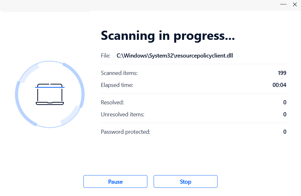Screen dimensions: 301x196
Task: Pause the ongoing scan
Action: (x=115, y=182)
